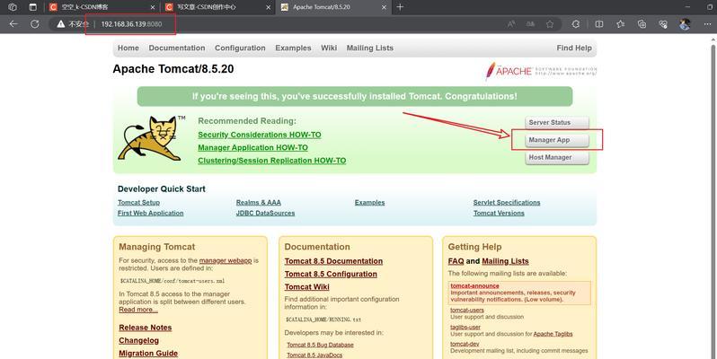Image resolution: width=717 pixels, height=359 pixels.
Task: Click the Server Status button
Action: pos(557,122)
